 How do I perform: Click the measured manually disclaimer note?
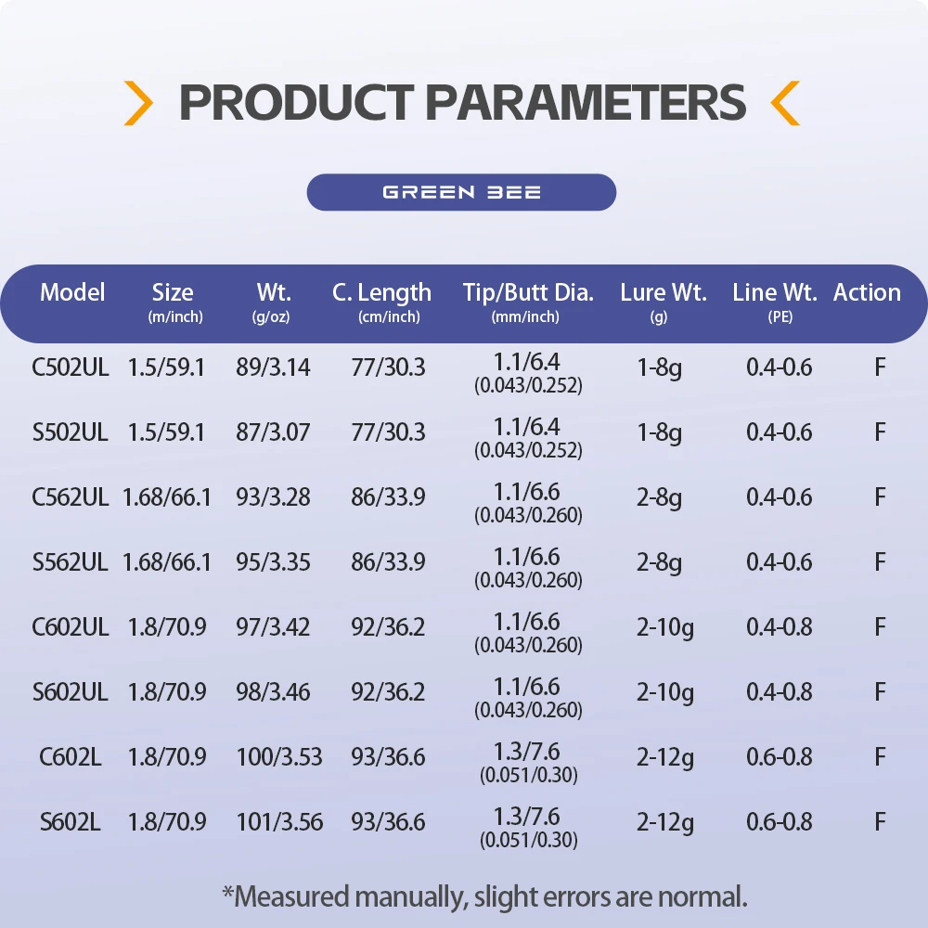pyautogui.click(x=484, y=897)
